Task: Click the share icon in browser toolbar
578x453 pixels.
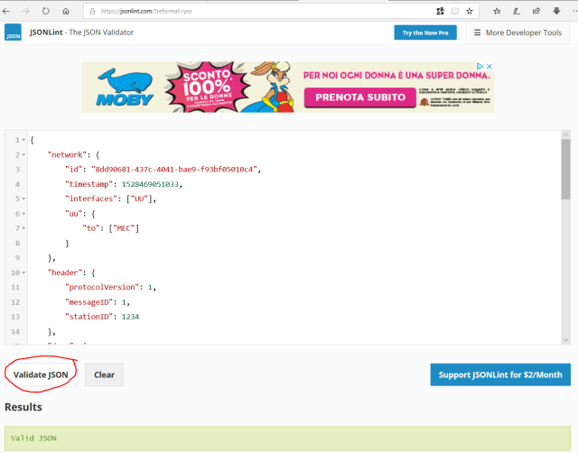Action: pos(537,11)
